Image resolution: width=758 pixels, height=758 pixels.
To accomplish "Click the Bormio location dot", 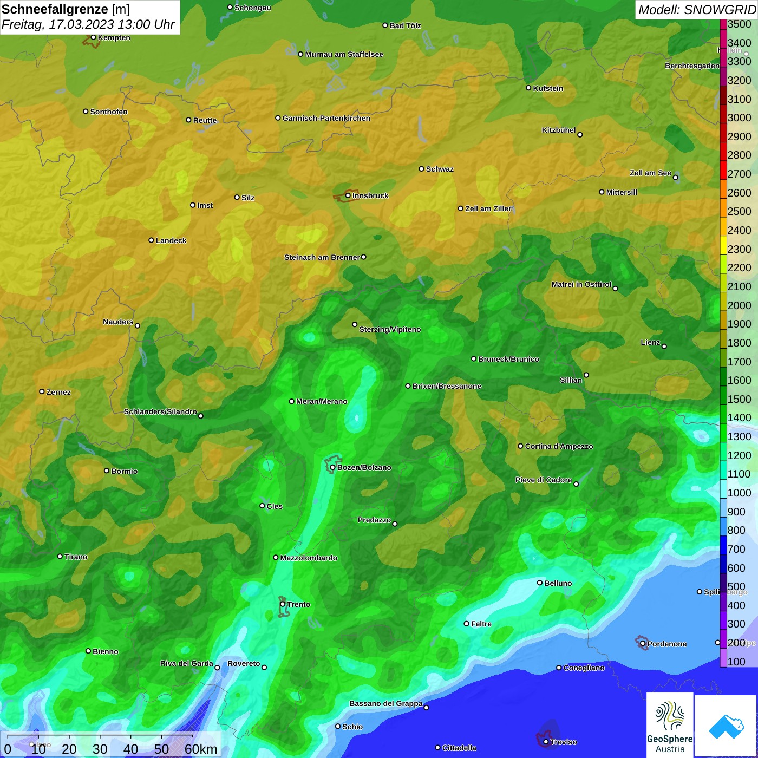I will [107, 471].
